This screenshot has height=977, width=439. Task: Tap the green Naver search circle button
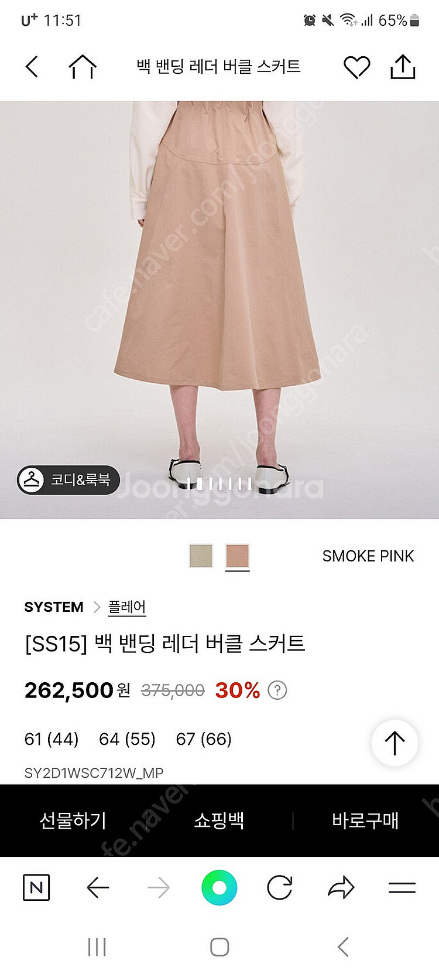pos(219,888)
